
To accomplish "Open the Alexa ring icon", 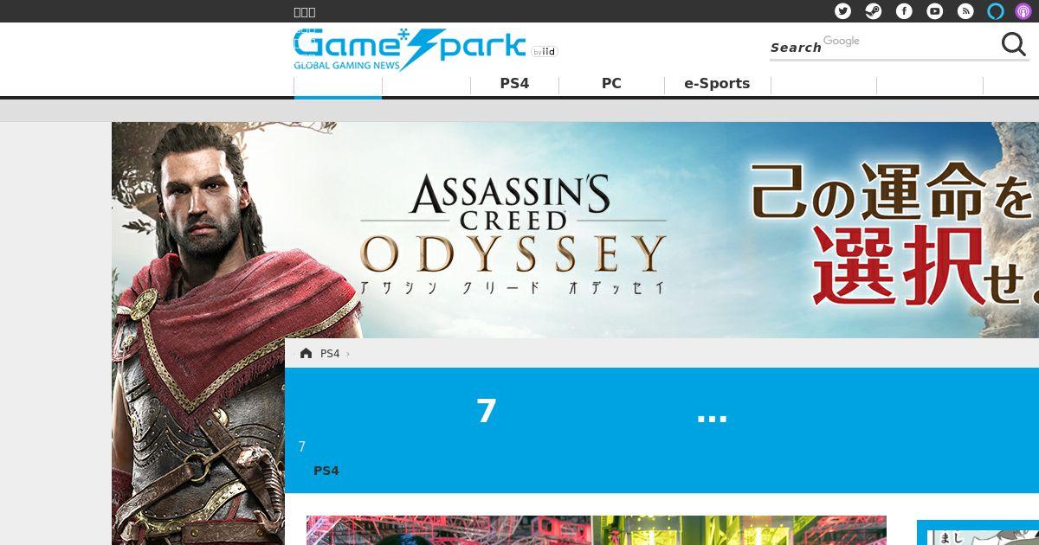I will click(996, 11).
